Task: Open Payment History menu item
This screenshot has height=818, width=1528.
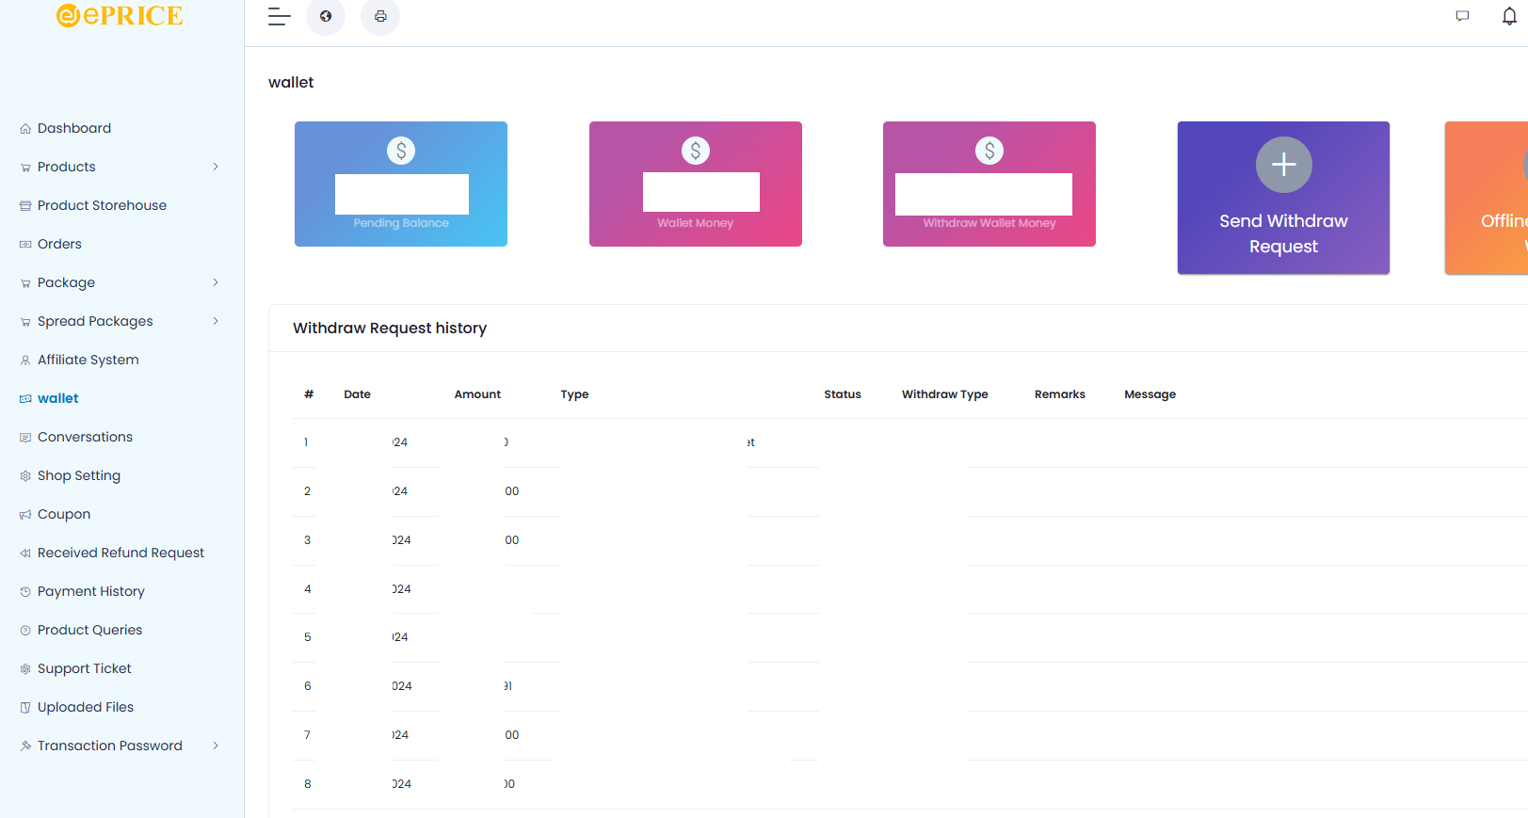Action: coord(91,591)
